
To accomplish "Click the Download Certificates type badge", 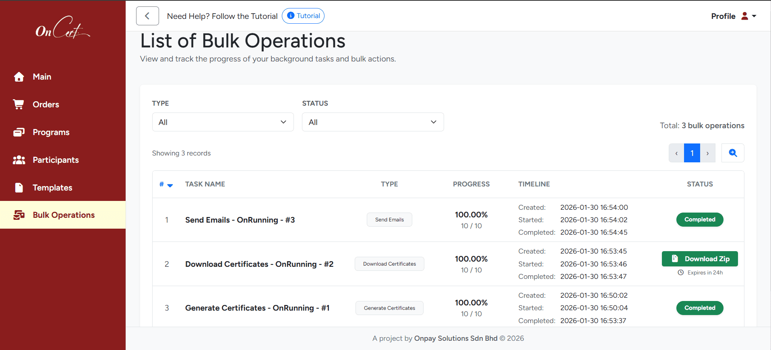I will [x=389, y=264].
